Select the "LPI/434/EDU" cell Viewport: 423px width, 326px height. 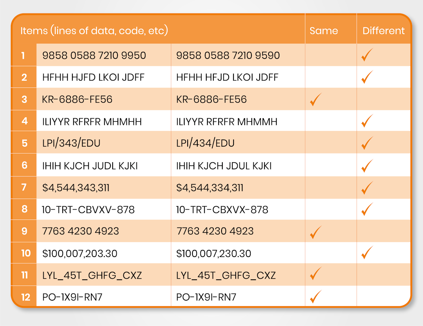(205, 143)
